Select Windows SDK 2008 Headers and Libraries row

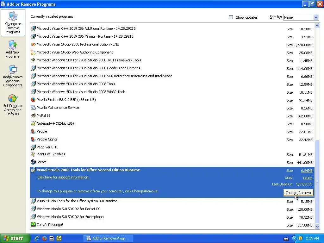[172, 68]
